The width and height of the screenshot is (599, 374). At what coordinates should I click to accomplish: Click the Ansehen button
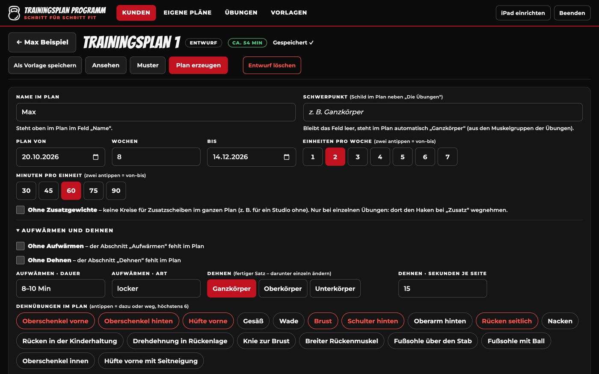pyautogui.click(x=106, y=65)
